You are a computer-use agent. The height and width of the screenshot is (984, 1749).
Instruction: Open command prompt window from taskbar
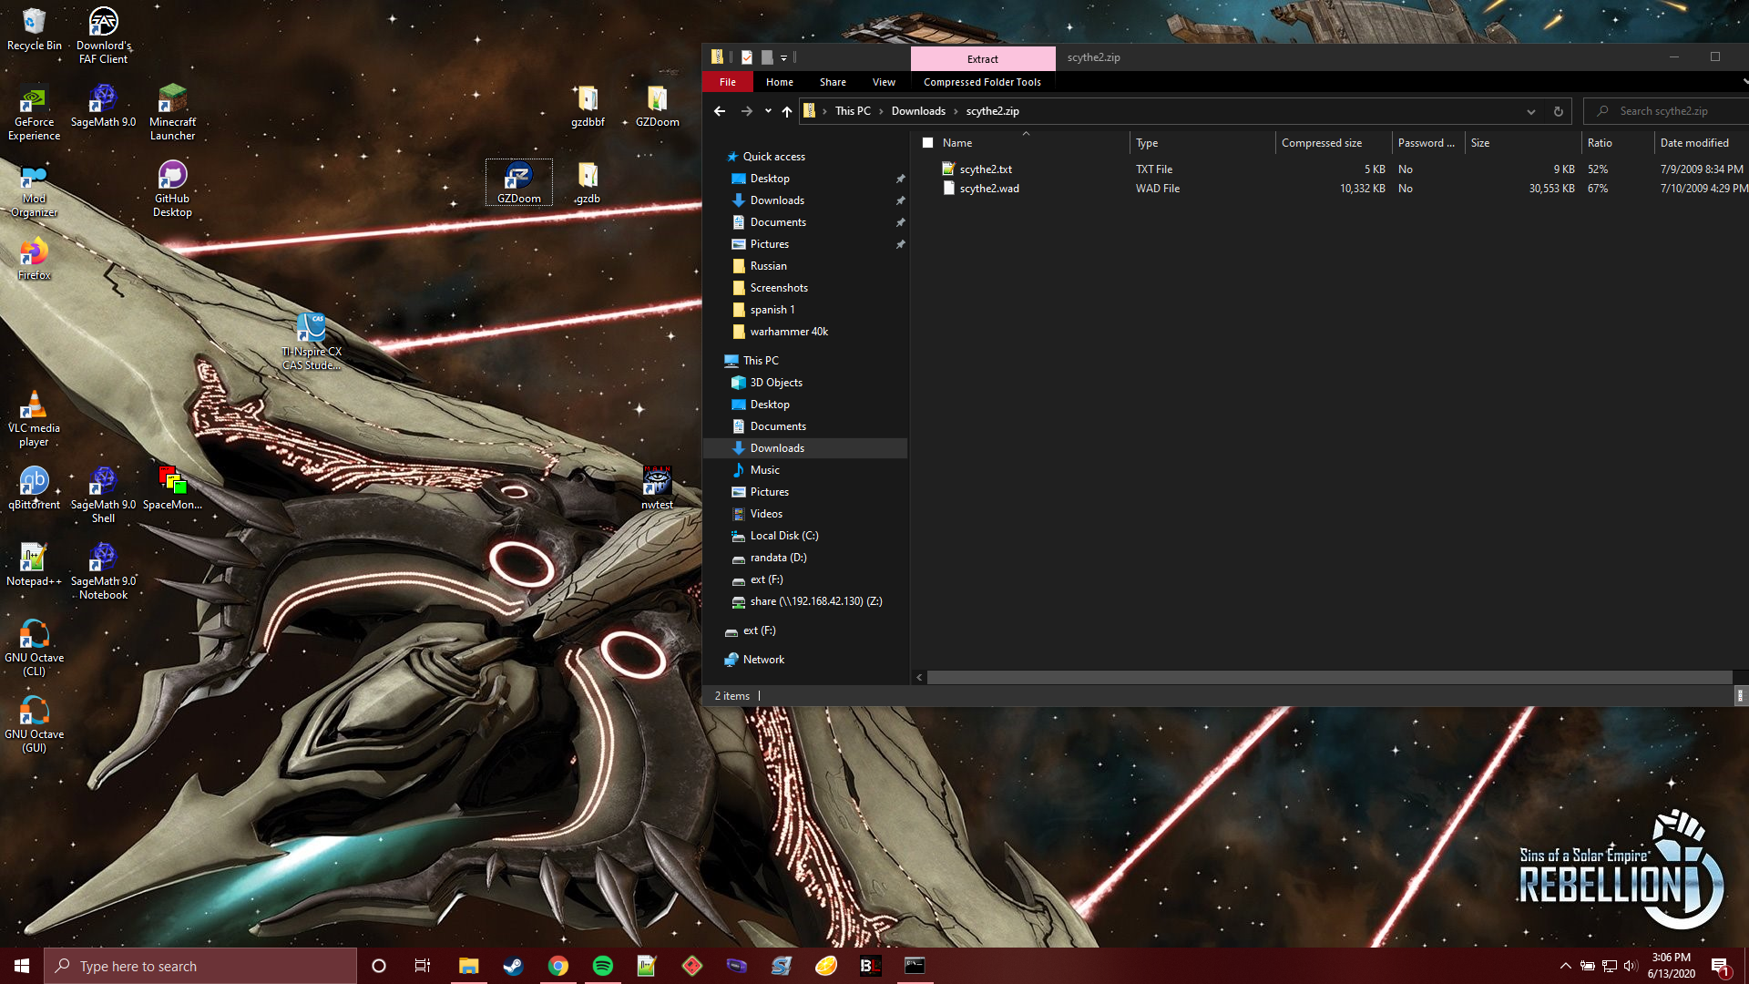[915, 966]
